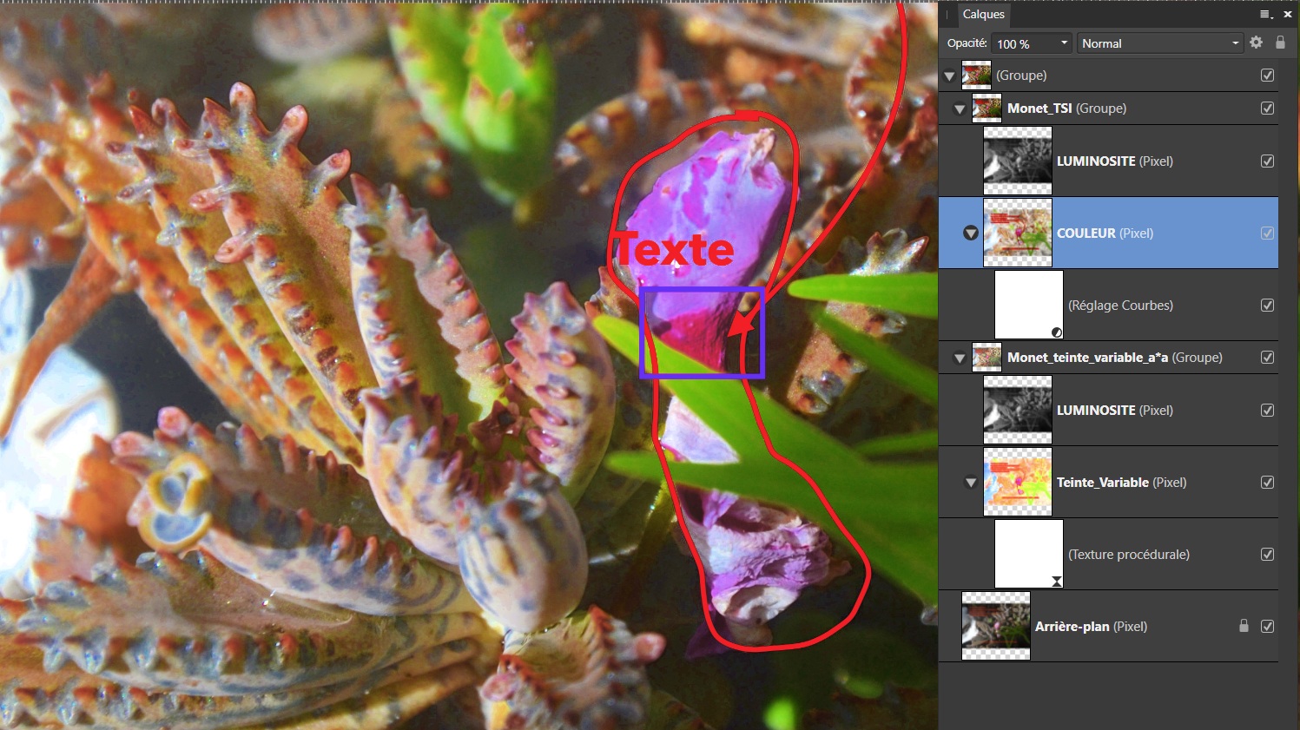
Task: Select the '(Réglage Courbes)' layer name
Action: (x=1120, y=306)
